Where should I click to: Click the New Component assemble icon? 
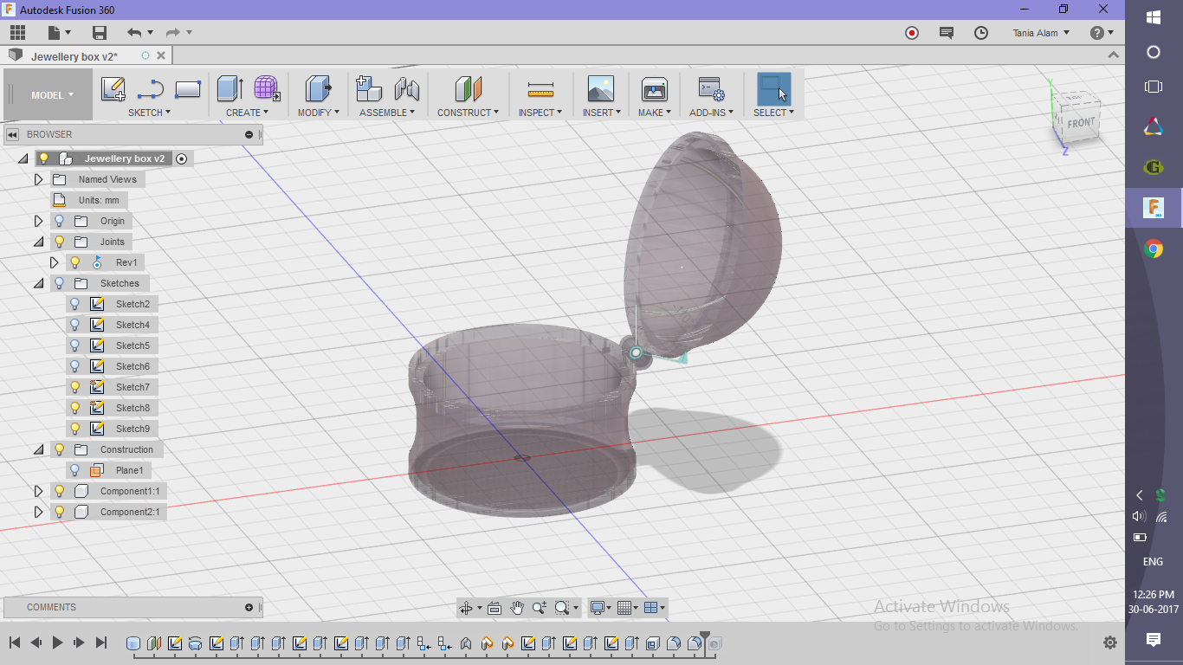coord(369,89)
